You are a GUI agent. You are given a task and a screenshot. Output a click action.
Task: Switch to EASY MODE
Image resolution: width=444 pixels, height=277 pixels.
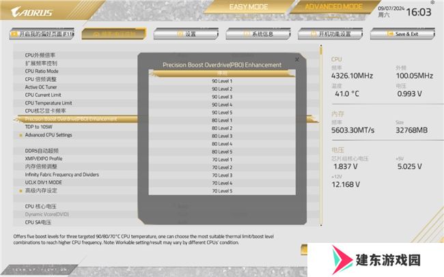click(249, 7)
